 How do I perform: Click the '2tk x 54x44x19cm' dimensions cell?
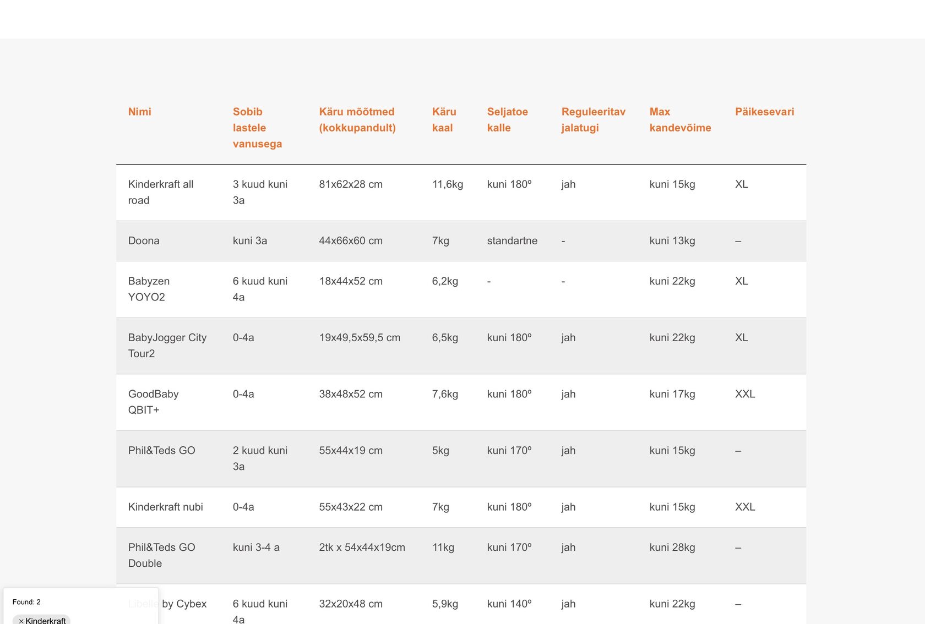[x=362, y=548]
